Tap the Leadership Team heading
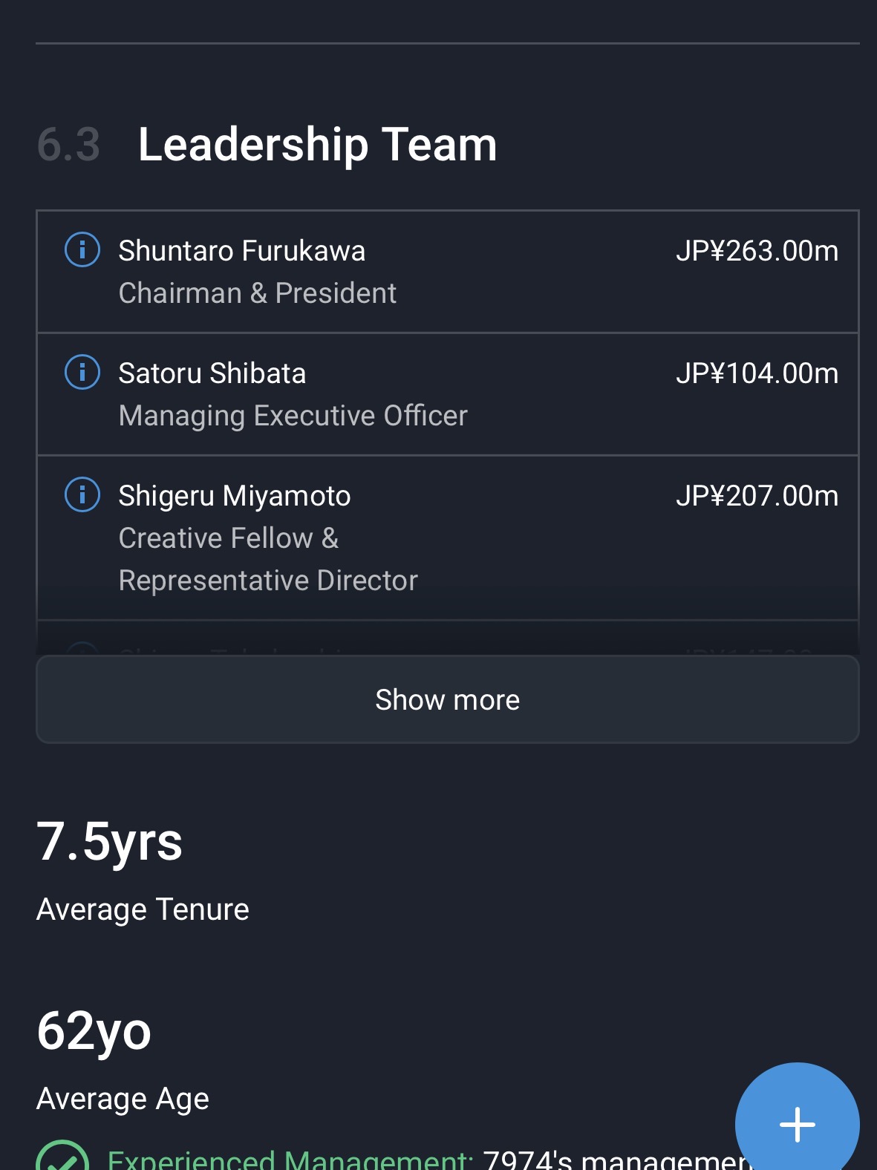Image resolution: width=877 pixels, height=1170 pixels. [x=317, y=144]
